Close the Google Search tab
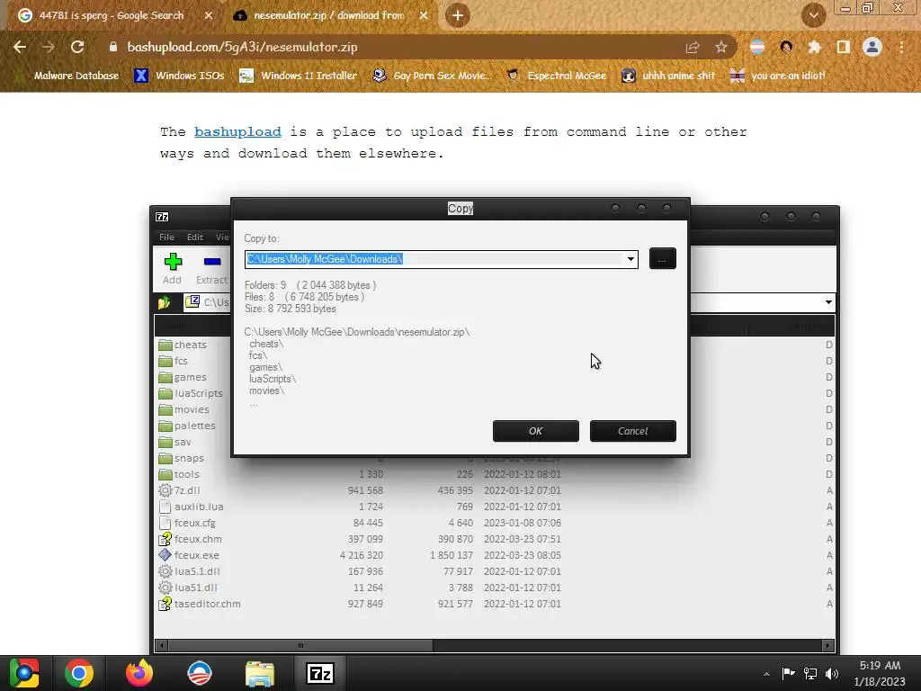Viewport: 921px width, 691px height. point(208,15)
